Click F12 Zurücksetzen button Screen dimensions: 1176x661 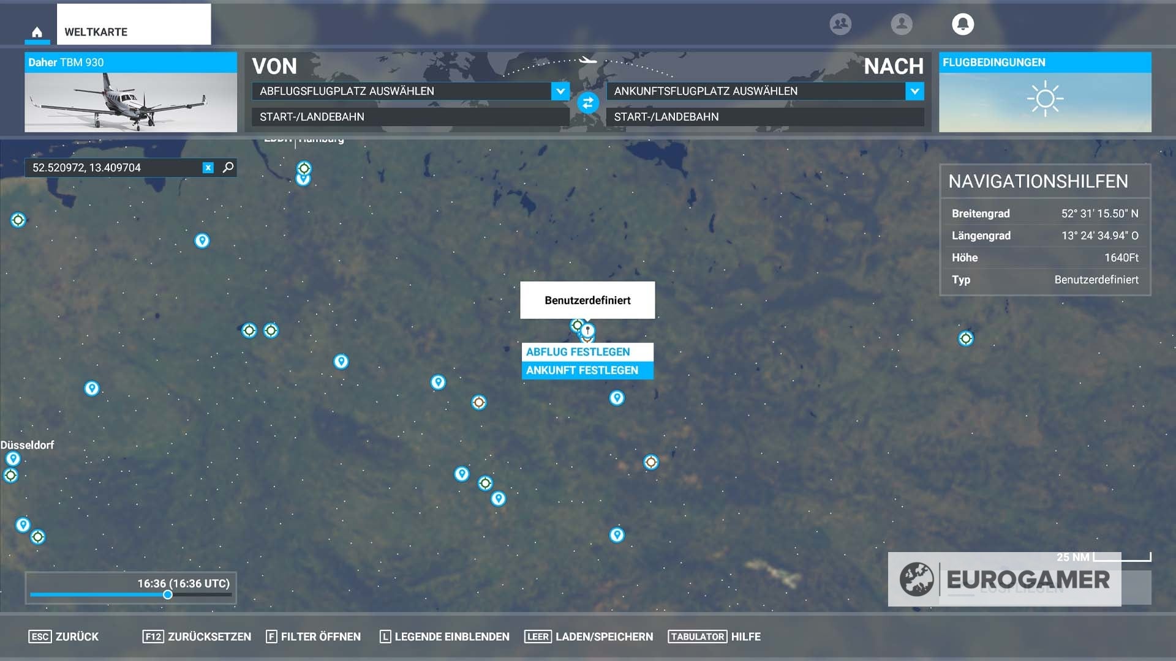tap(197, 637)
